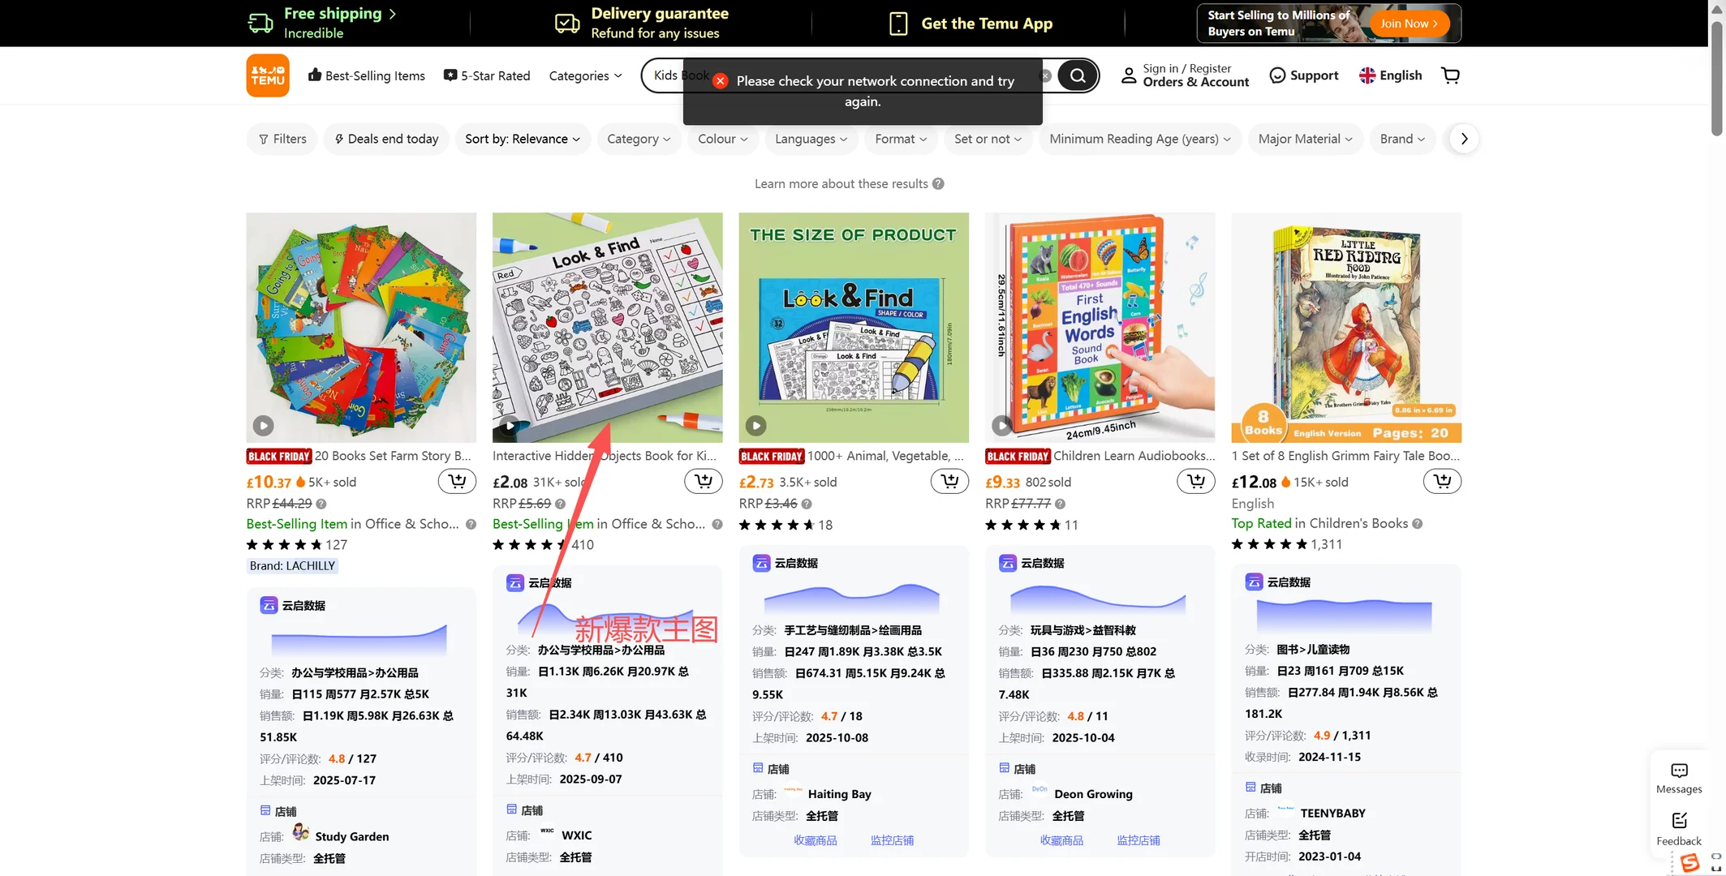Click RRP info icon next to £44.29

(321, 504)
